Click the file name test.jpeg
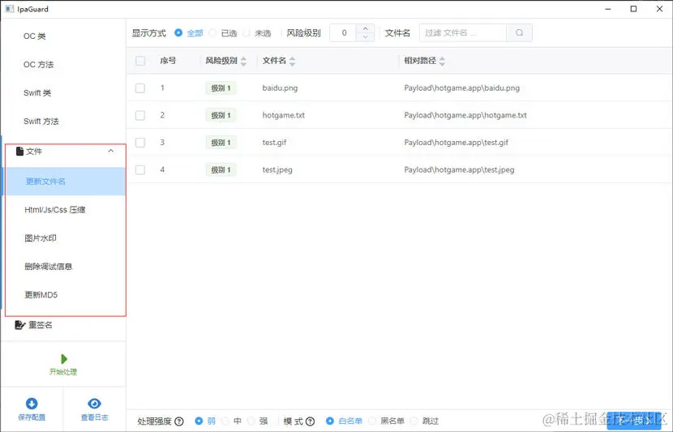 pyautogui.click(x=277, y=169)
